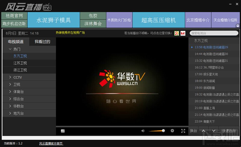Go to previous channel with up arrow
This screenshot has width=241, height=147.
click(x=203, y=131)
